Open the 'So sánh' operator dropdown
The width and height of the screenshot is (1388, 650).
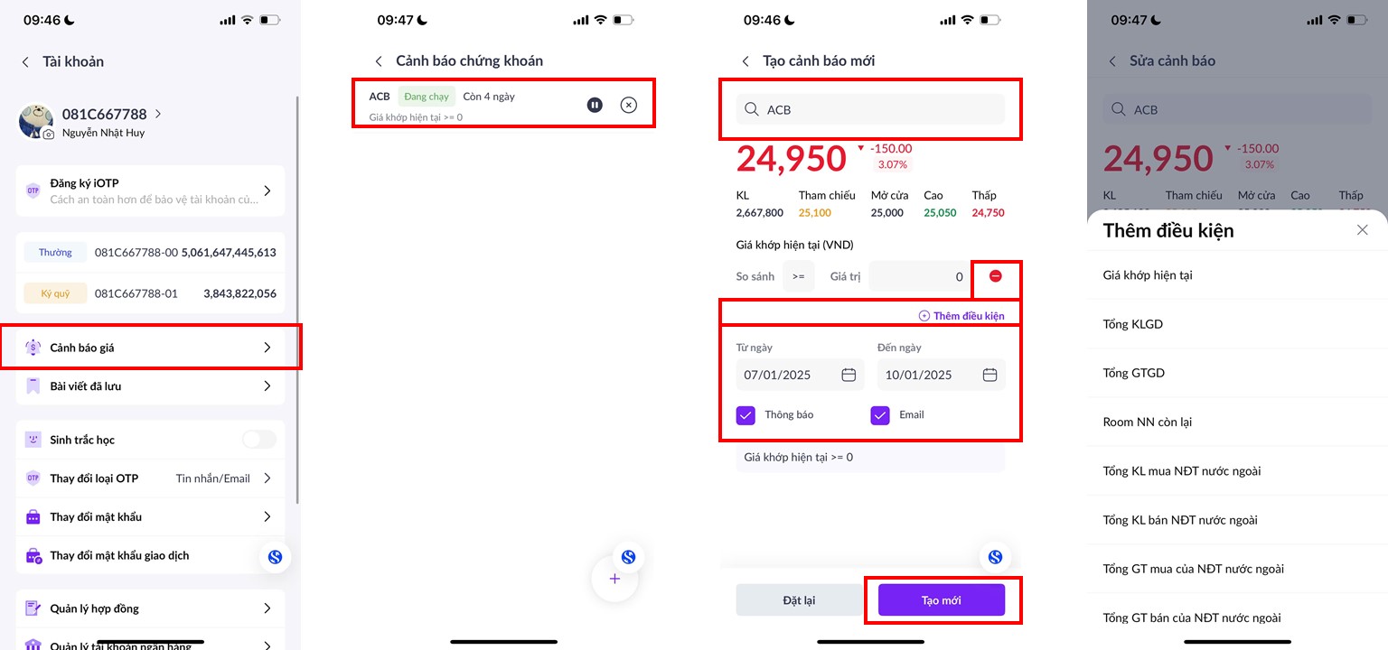click(x=798, y=276)
